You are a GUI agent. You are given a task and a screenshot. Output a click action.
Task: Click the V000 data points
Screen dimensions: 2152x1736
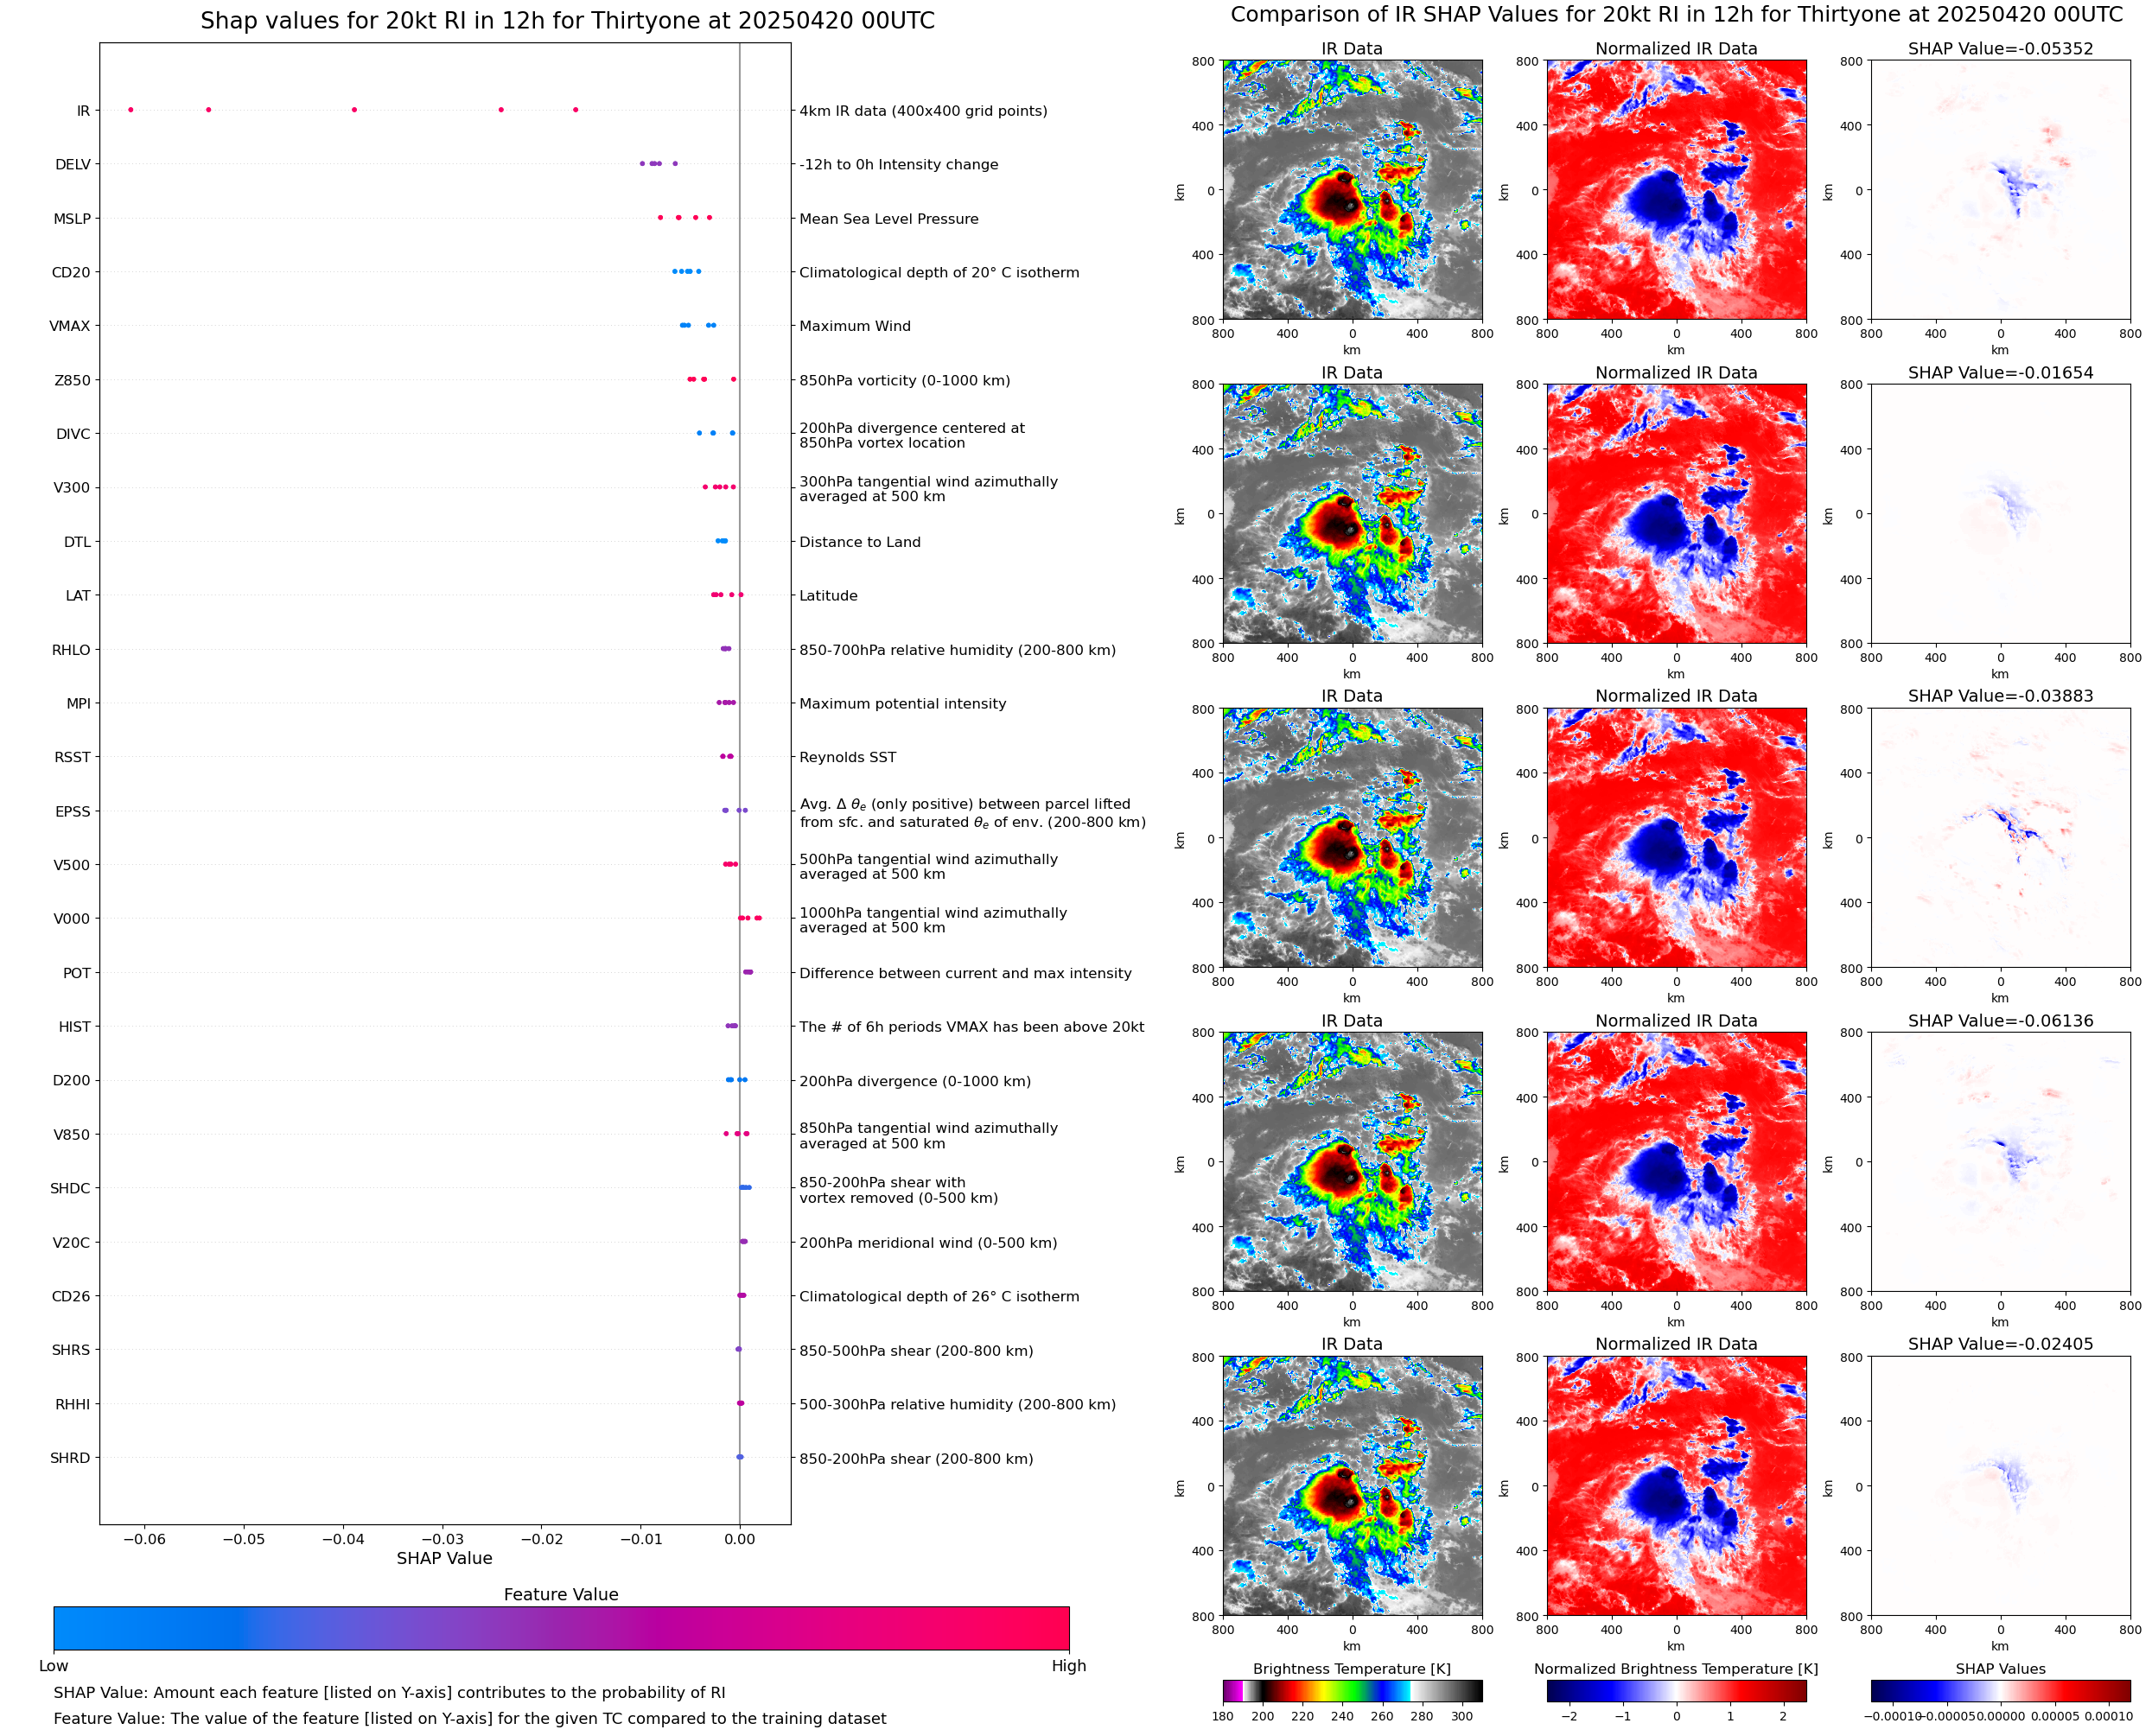pos(750,918)
